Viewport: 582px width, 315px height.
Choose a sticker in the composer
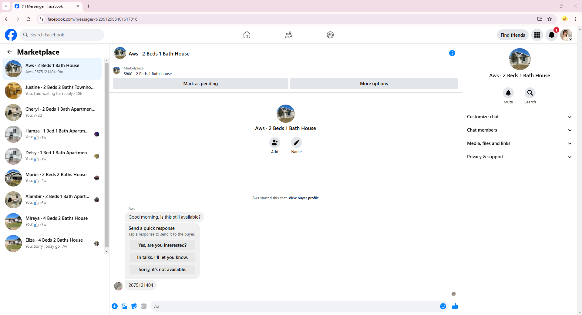134,306
